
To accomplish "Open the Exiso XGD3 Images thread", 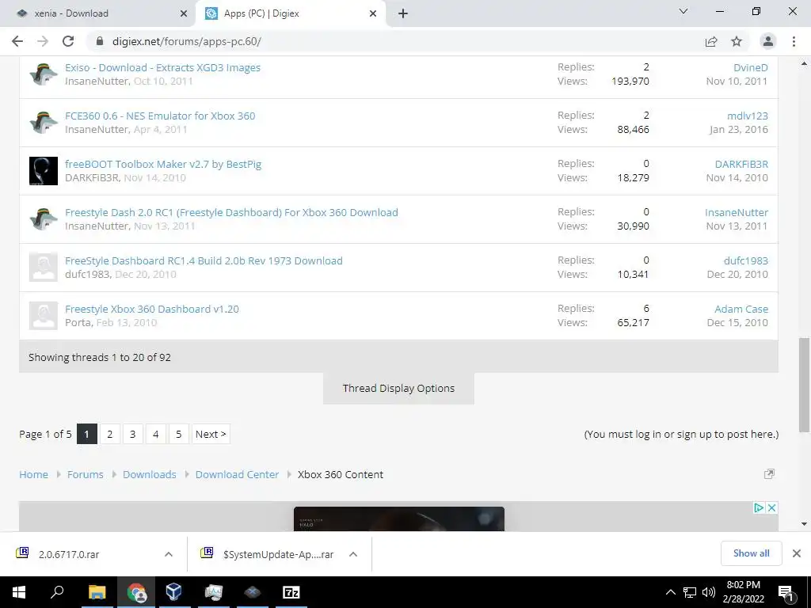I will [162, 68].
